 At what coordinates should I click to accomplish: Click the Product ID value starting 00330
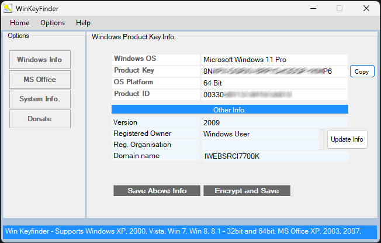click(x=275, y=95)
